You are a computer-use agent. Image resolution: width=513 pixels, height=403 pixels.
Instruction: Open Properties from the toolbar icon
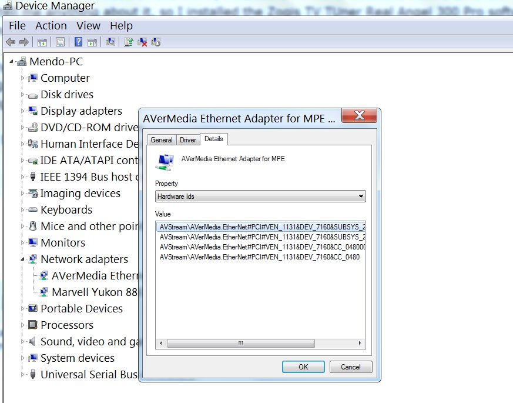(x=60, y=42)
